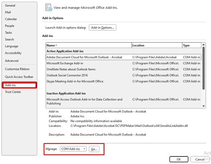Open the Calendar options category
This screenshot has height=164, width=211.
pos(11,19)
